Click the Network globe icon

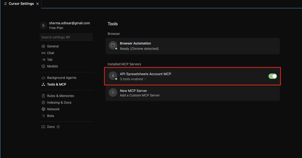coord(43,109)
